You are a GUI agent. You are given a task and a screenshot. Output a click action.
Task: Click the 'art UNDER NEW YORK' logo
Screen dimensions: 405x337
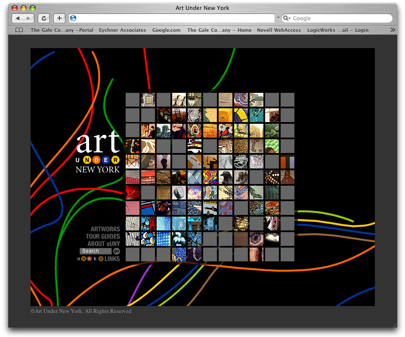tap(98, 152)
